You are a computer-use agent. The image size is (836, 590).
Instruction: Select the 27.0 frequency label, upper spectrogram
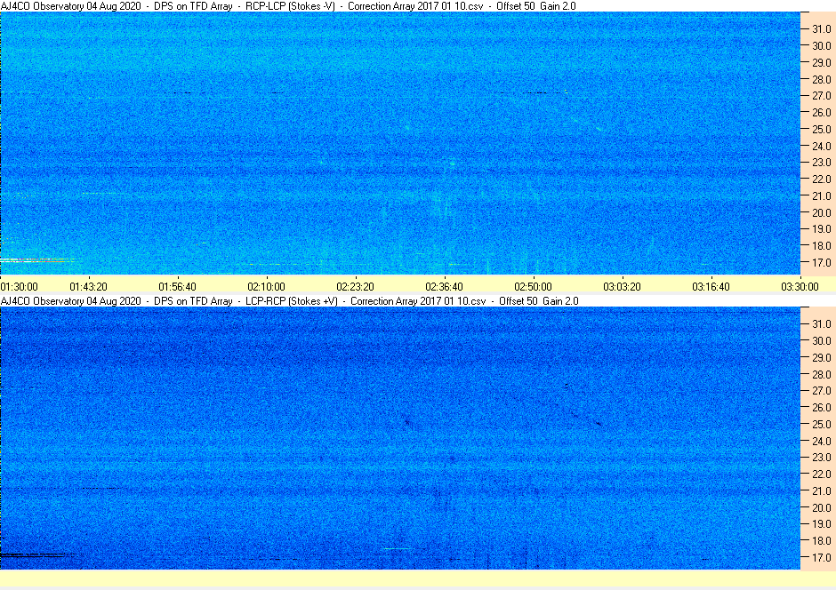(x=821, y=96)
